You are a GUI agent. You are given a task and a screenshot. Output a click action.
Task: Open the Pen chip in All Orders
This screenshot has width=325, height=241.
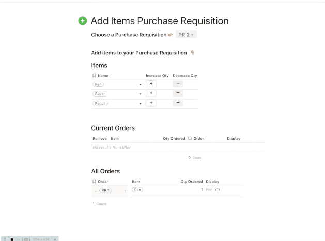pos(137,190)
